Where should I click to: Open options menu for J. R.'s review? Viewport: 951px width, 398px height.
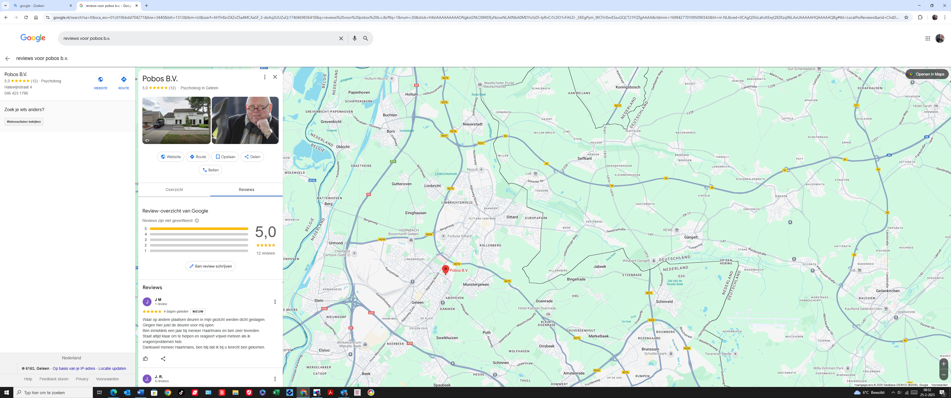[x=275, y=379]
